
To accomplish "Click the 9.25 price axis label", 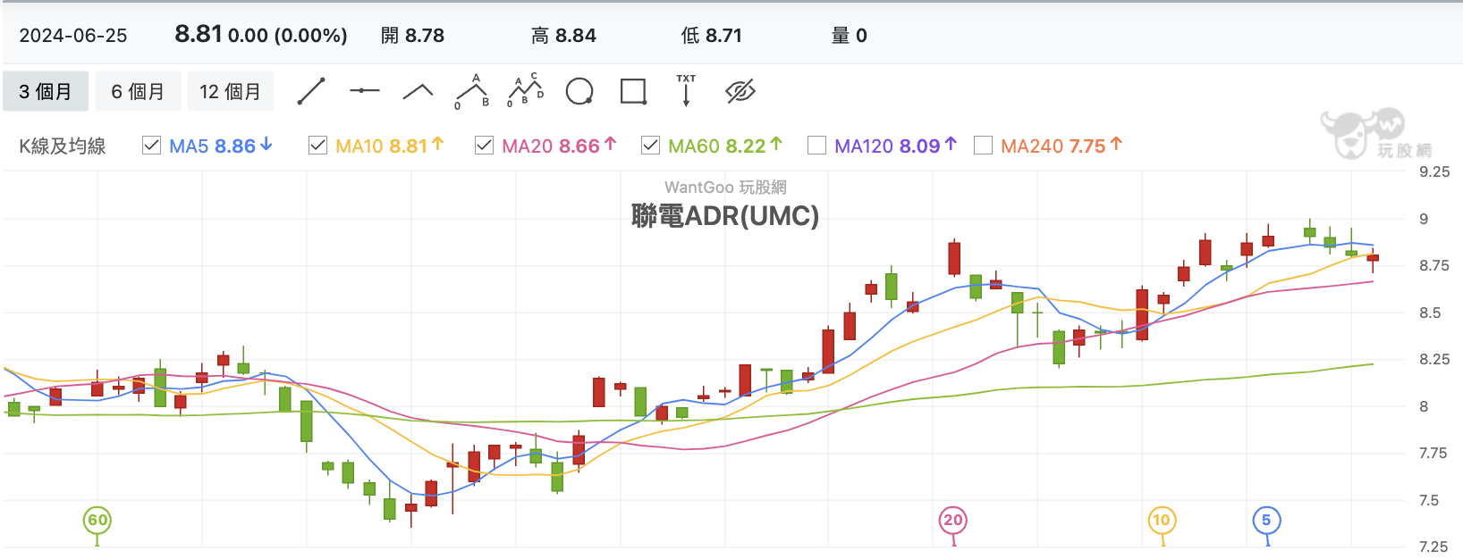I will [1434, 171].
